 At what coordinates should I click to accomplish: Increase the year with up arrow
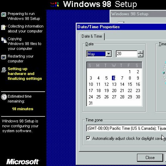[x=140, y=52]
